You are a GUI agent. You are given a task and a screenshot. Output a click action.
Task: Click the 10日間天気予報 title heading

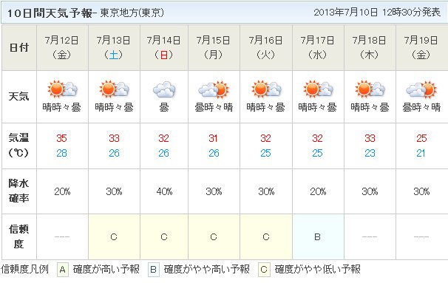[x=50, y=13]
